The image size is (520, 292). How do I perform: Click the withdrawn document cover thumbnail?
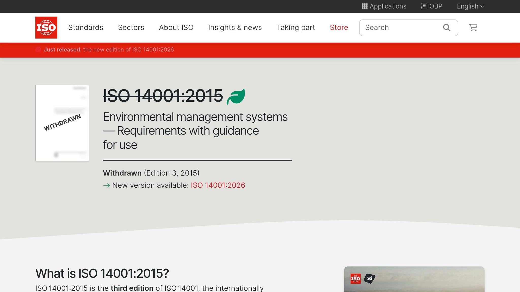62,123
